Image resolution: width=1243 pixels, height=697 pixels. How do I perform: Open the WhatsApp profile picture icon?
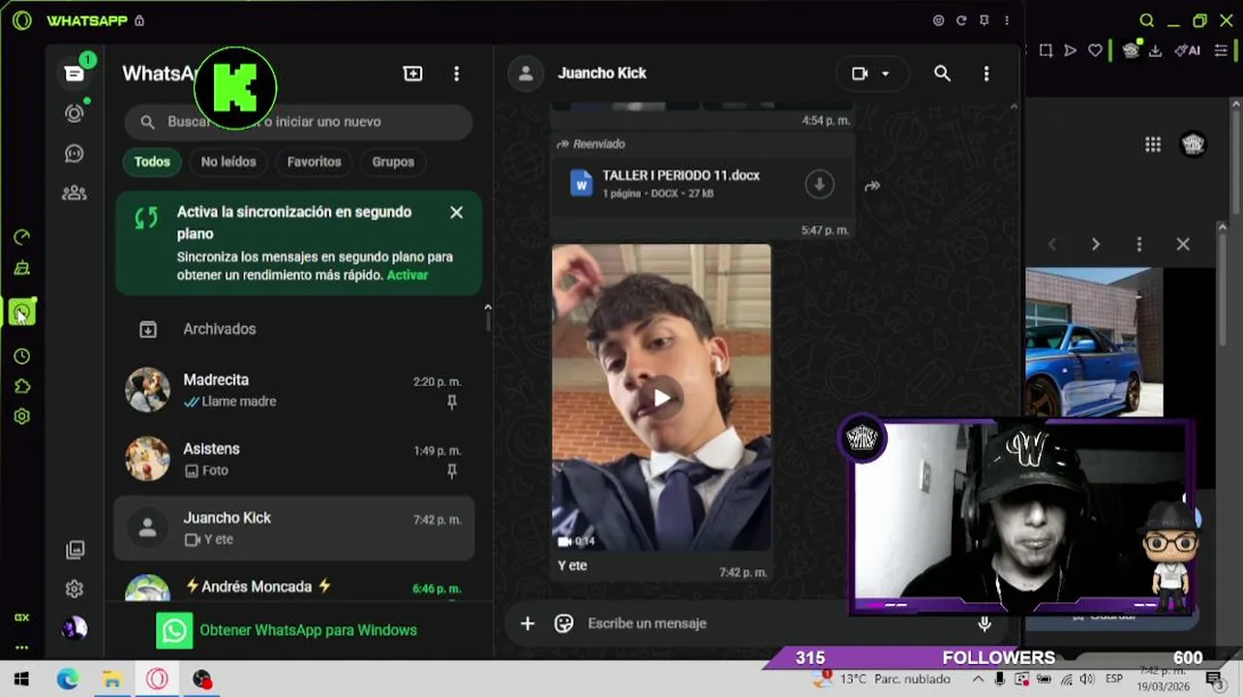coord(75,628)
